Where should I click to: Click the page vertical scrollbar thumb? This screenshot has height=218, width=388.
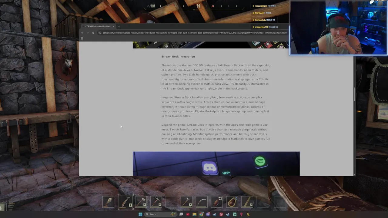(x=354, y=94)
